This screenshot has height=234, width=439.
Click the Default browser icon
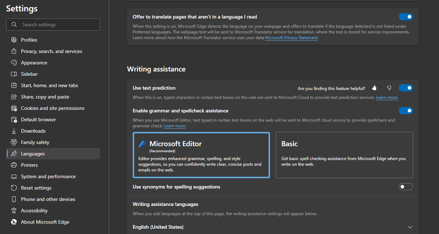coord(14,119)
